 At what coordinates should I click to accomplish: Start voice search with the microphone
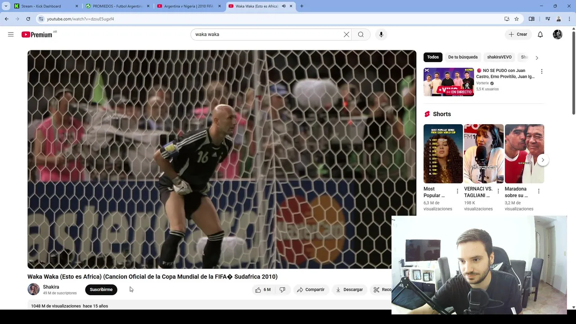[x=381, y=35]
